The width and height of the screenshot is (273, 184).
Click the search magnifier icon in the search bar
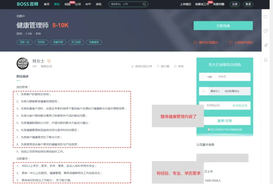pyautogui.click(x=144, y=4)
